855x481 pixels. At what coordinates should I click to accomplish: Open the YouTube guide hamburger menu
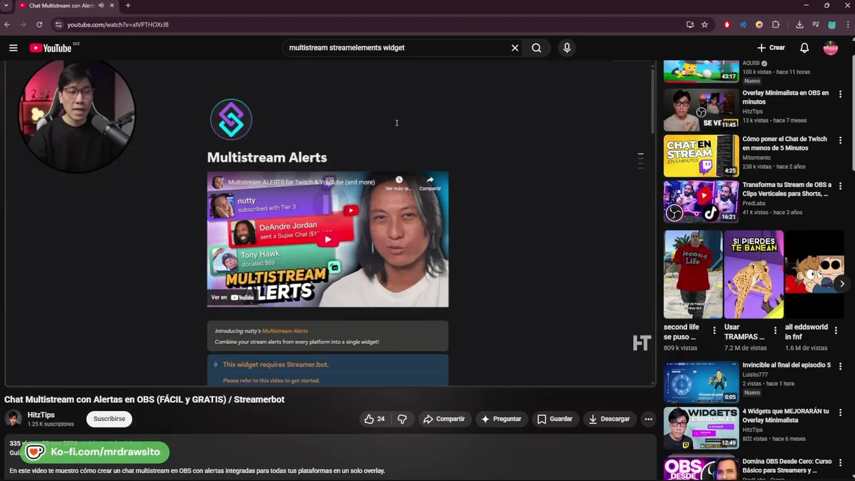pos(13,47)
